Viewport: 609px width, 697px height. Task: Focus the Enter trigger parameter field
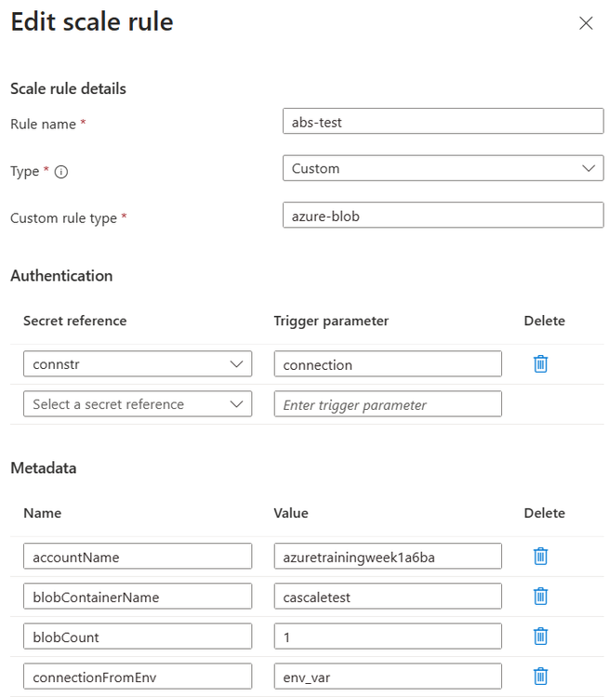pos(388,404)
